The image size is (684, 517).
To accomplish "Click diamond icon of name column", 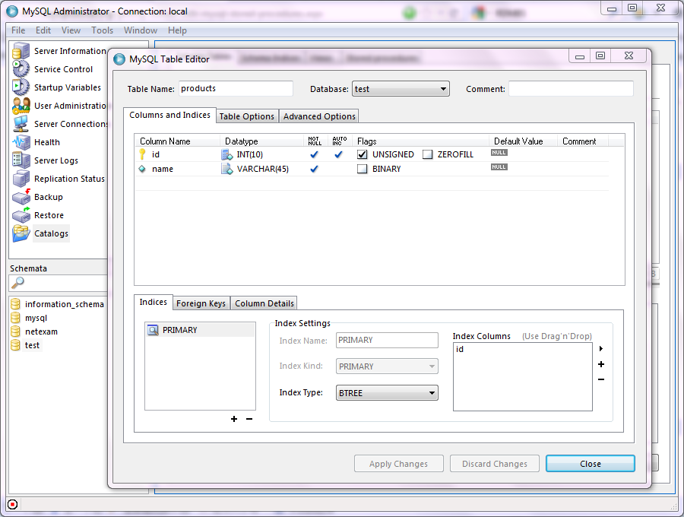I will coord(142,169).
